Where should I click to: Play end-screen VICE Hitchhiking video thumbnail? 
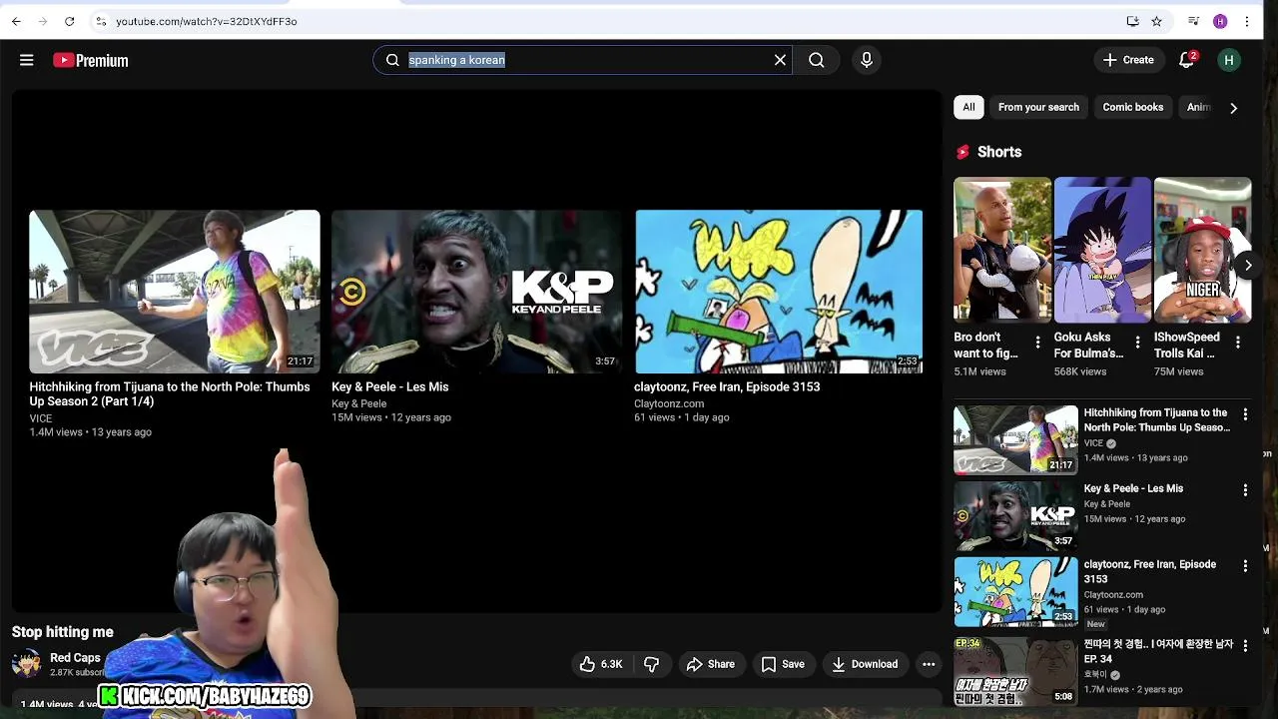tap(175, 291)
